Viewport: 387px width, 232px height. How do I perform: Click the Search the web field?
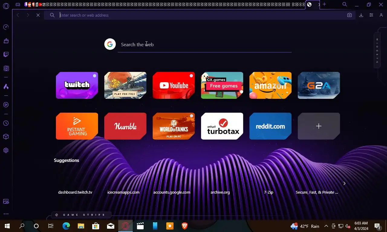[204, 44]
